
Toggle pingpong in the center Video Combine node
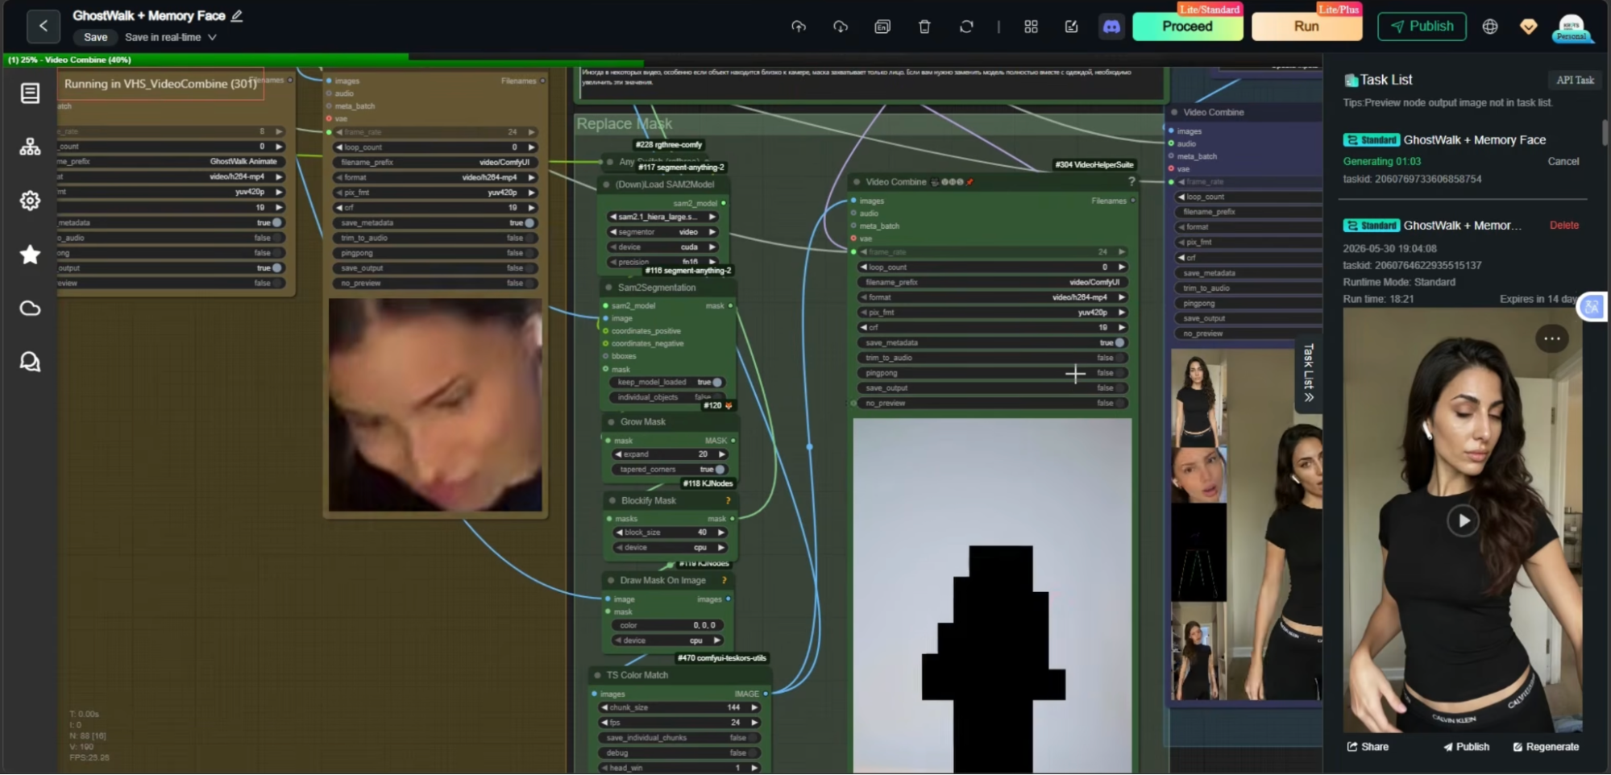[1119, 374]
